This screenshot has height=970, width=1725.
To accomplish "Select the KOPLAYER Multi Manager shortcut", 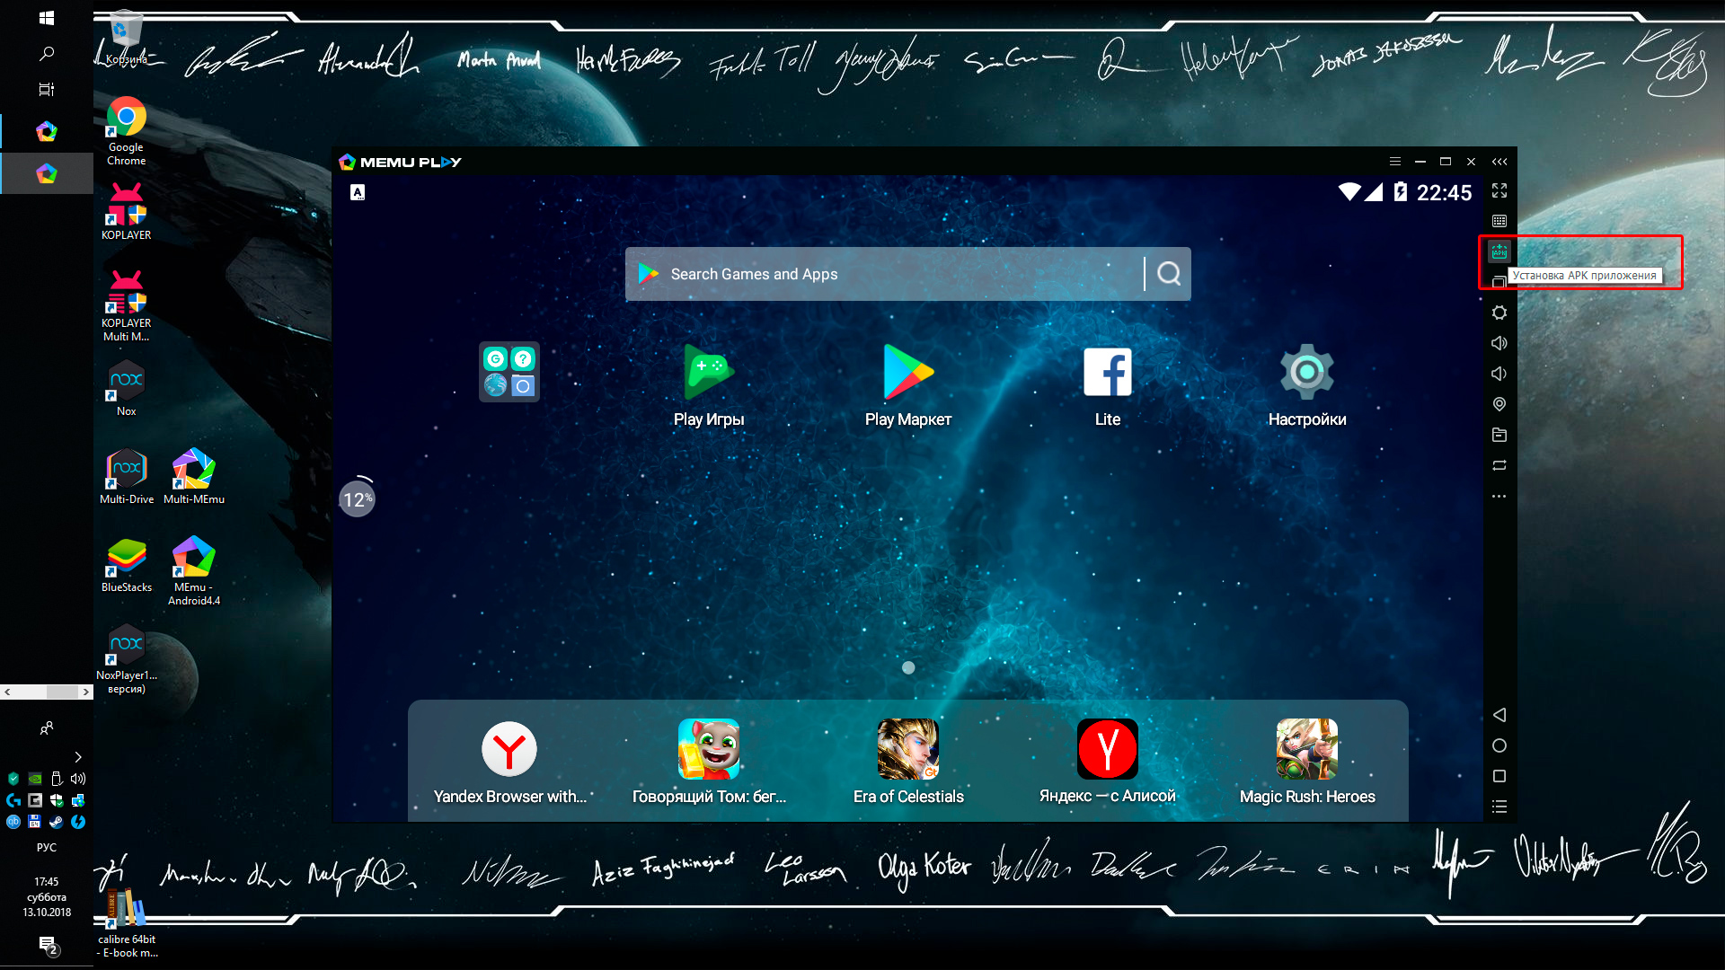I will [x=127, y=305].
